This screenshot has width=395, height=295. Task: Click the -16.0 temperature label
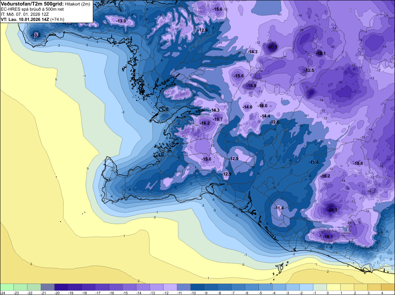point(263,106)
